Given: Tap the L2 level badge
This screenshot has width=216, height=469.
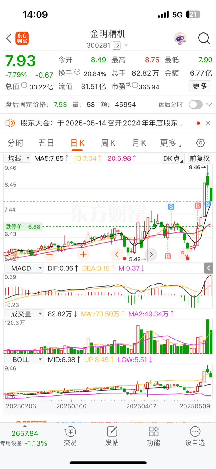Looking at the screenshot, I should pos(116,45).
